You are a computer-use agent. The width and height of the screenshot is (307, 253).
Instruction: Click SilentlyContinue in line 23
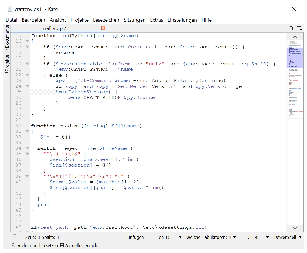tap(198, 81)
